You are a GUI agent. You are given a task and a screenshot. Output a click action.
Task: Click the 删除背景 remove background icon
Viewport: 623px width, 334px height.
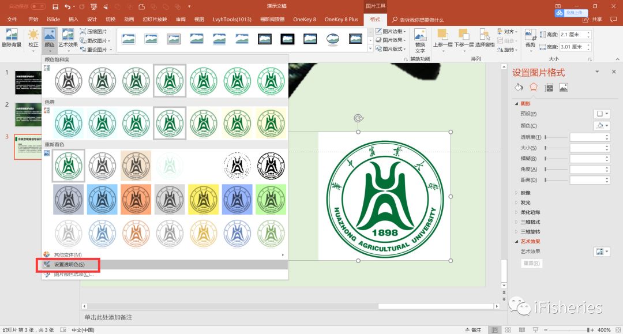pyautogui.click(x=12, y=38)
